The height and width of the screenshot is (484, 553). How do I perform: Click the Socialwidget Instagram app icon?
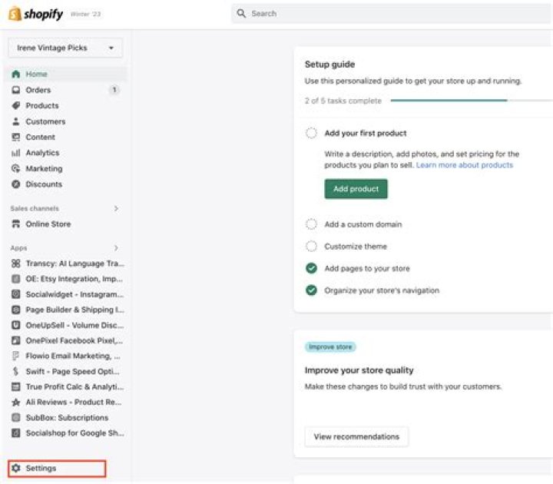16,294
